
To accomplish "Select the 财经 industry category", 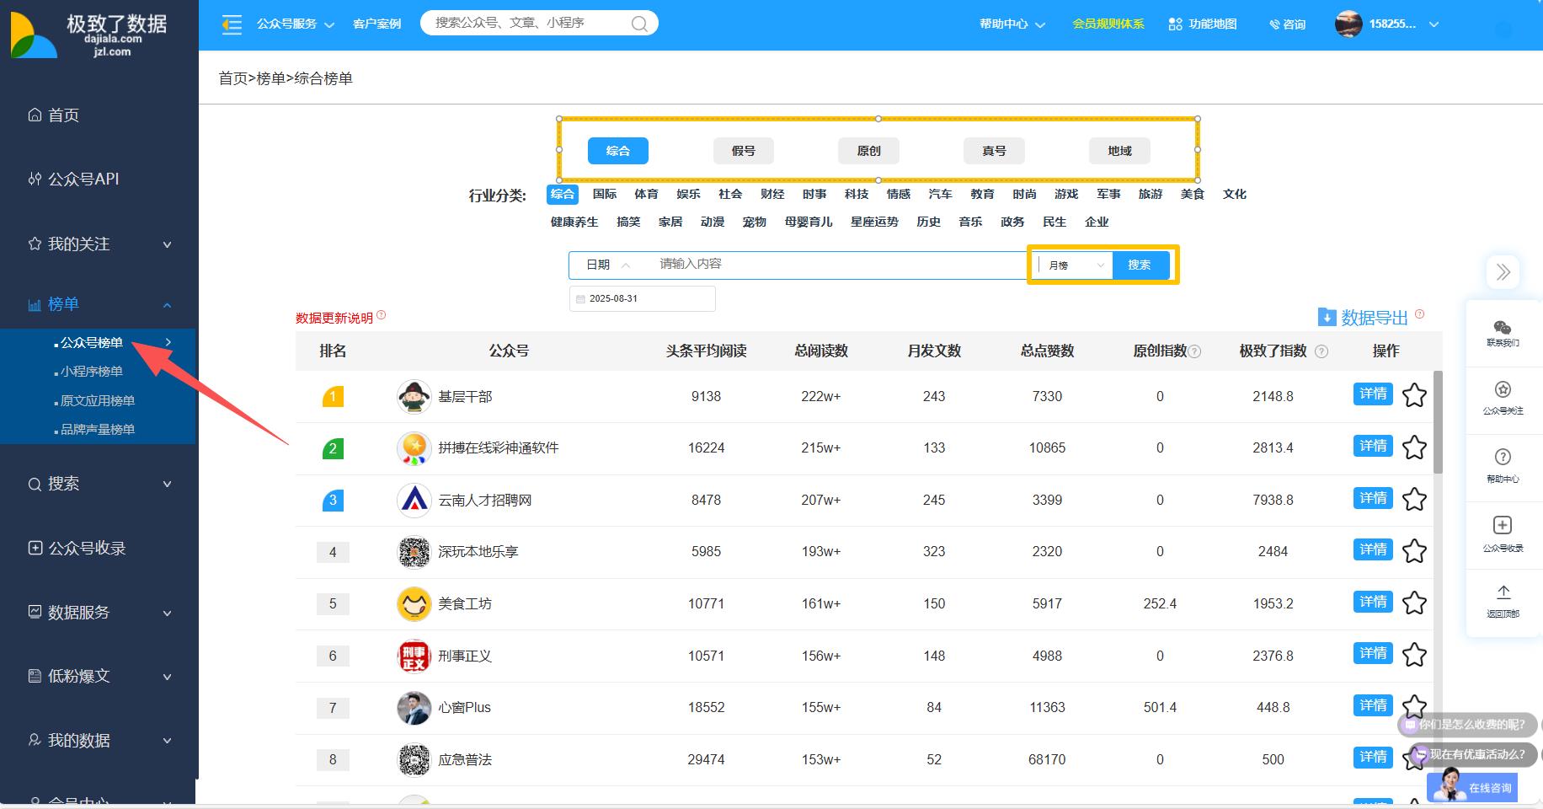I will pos(772,194).
